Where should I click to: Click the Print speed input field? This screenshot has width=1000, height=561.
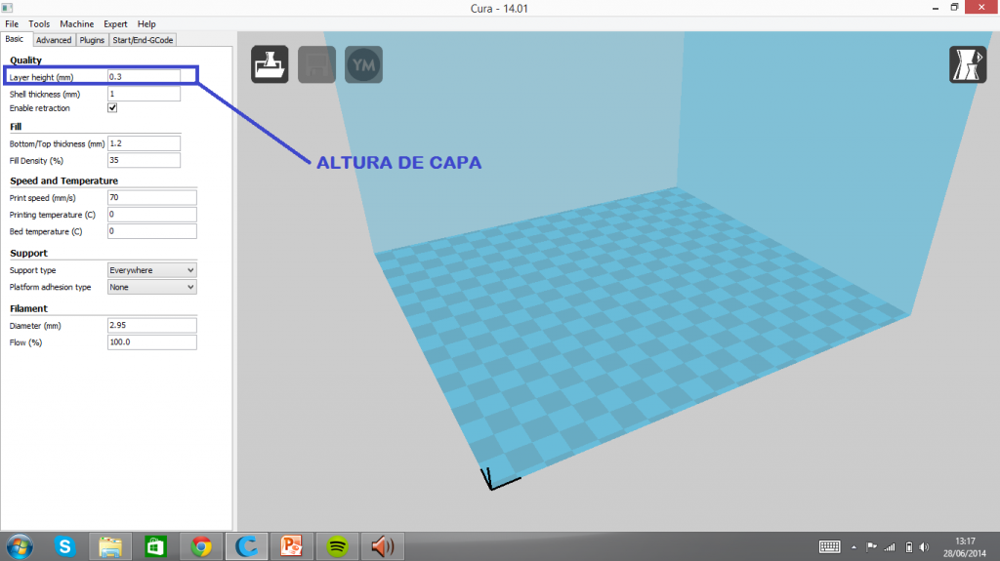click(151, 197)
